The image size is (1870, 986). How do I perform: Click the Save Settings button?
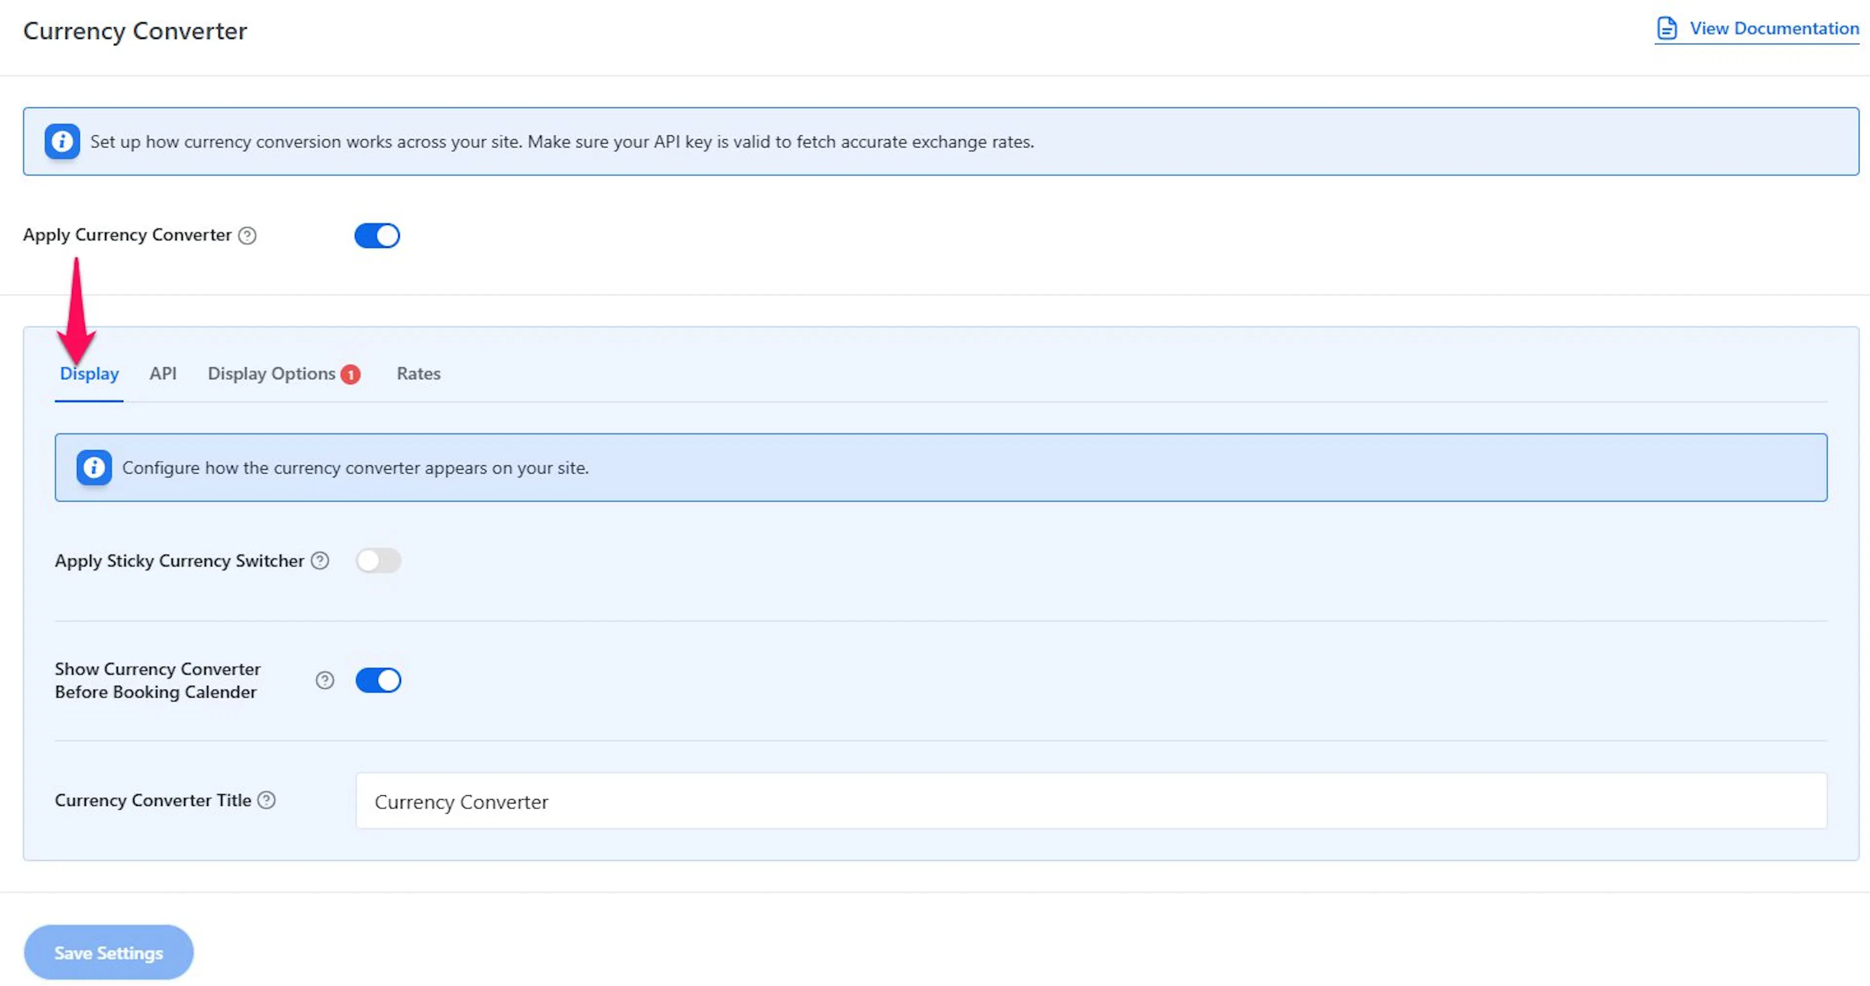click(109, 952)
